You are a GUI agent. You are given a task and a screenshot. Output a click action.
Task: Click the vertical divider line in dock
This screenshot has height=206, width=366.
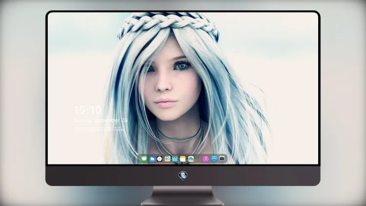(x=199, y=159)
